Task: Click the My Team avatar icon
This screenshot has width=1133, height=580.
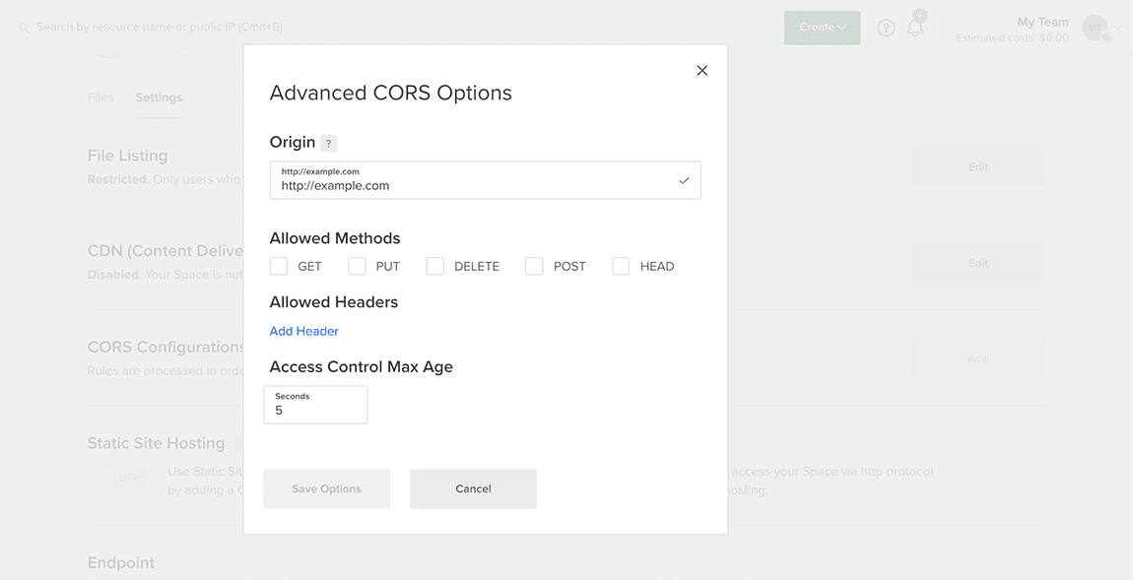Action: coord(1096,28)
